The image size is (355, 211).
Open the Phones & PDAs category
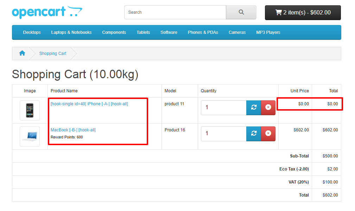pyautogui.click(x=203, y=32)
